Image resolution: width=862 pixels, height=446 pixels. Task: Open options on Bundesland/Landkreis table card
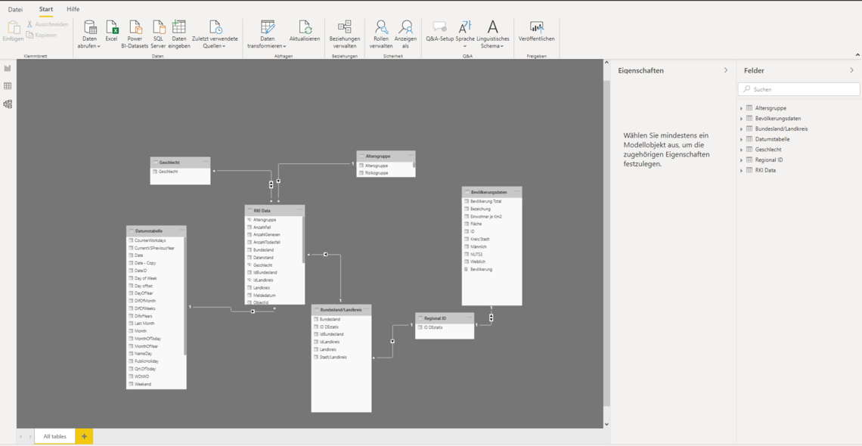[x=366, y=310]
